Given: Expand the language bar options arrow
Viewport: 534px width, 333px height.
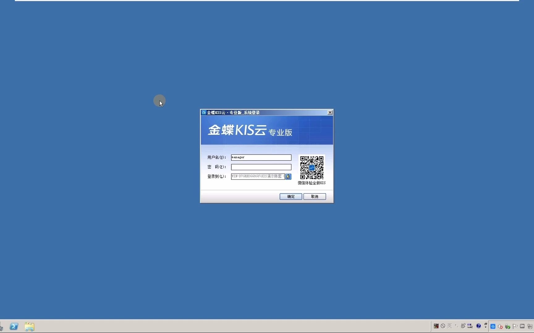Looking at the screenshot, I should (485, 327).
